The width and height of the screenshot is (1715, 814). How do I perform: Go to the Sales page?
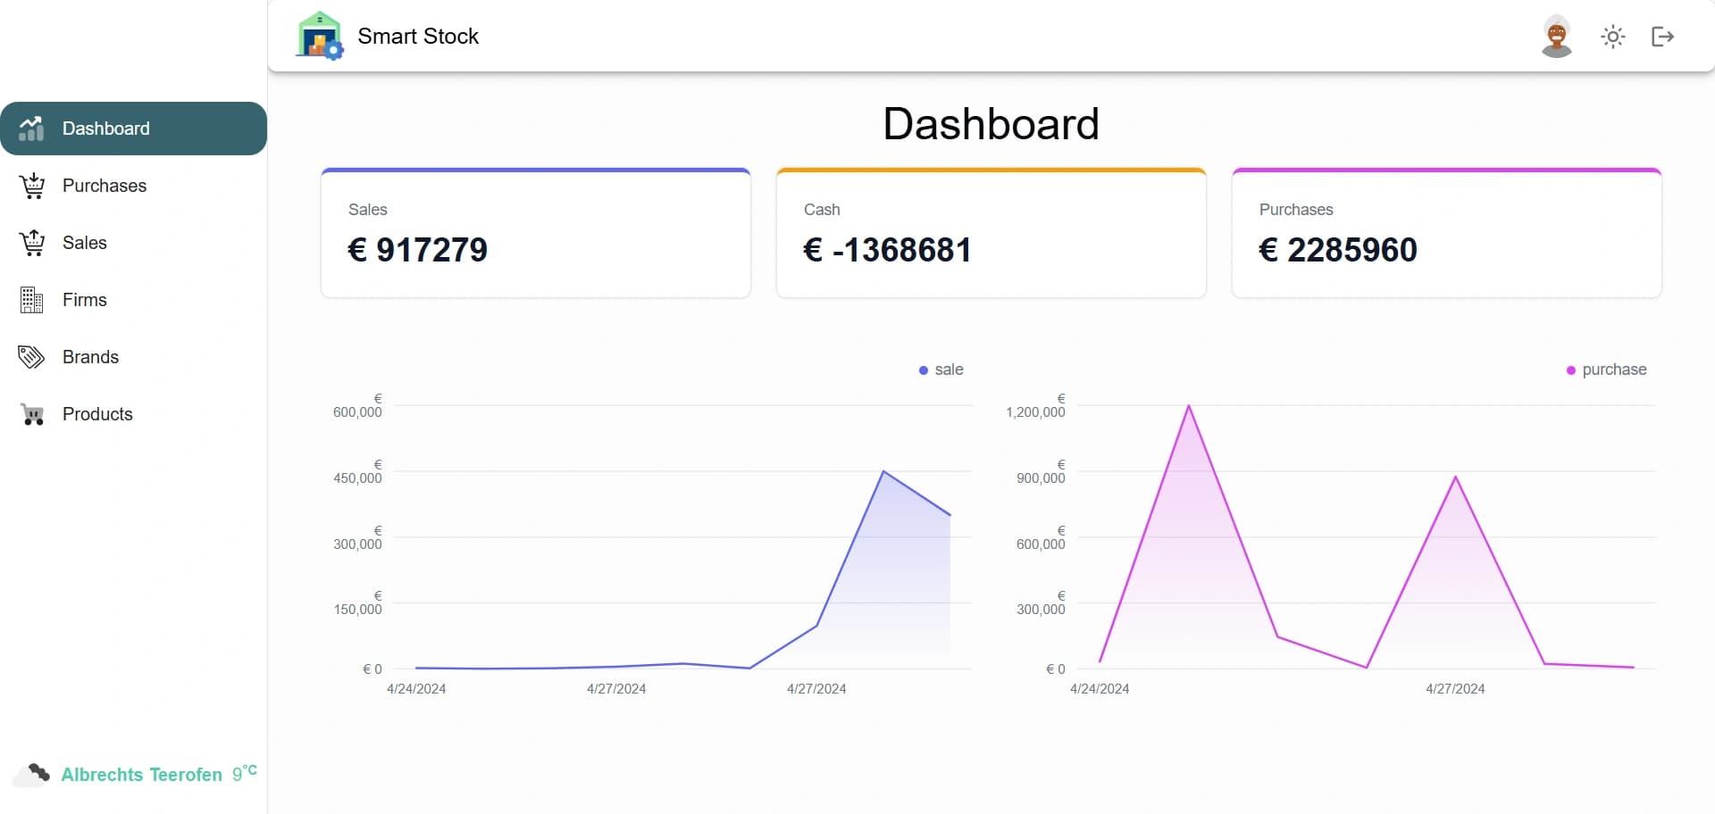pyautogui.click(x=85, y=243)
